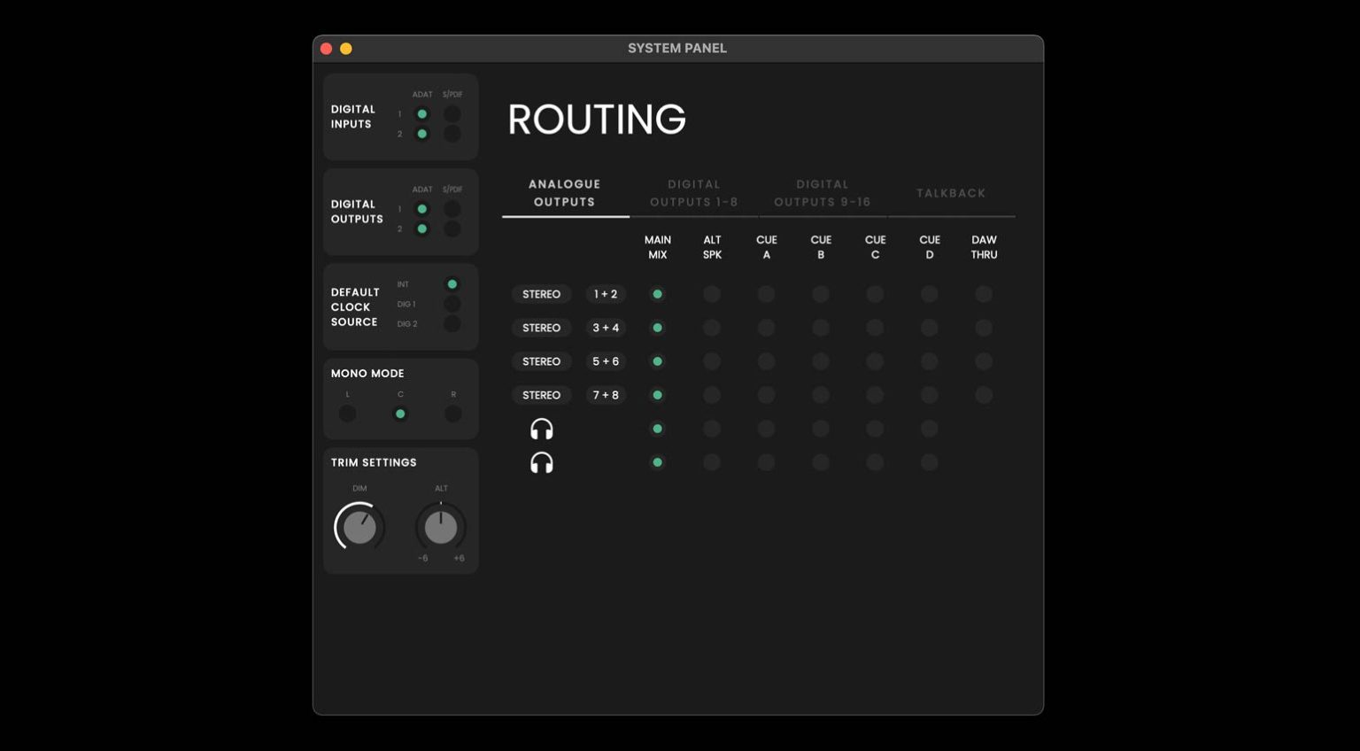Click the second headphone output icon
The height and width of the screenshot is (751, 1360).
tap(541, 461)
